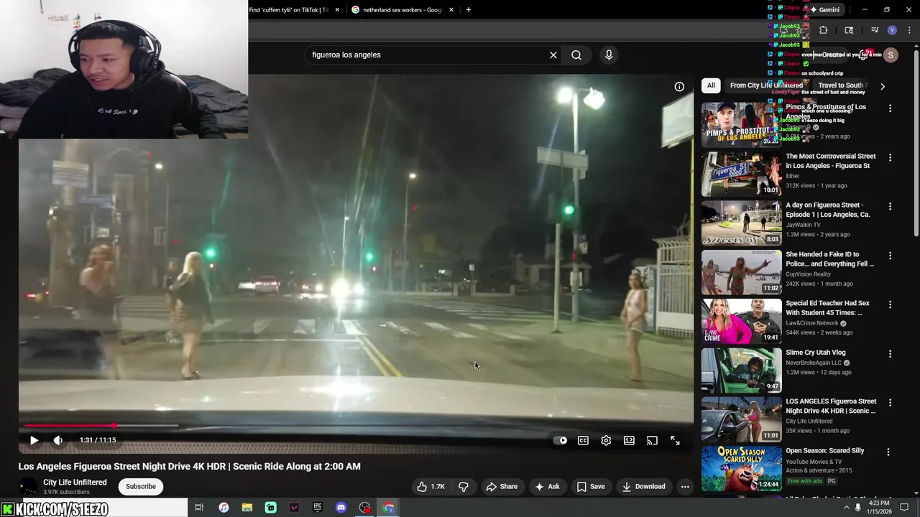
Task: Open menu for 'Open Season: Scared Silly'
Action: 888,452
